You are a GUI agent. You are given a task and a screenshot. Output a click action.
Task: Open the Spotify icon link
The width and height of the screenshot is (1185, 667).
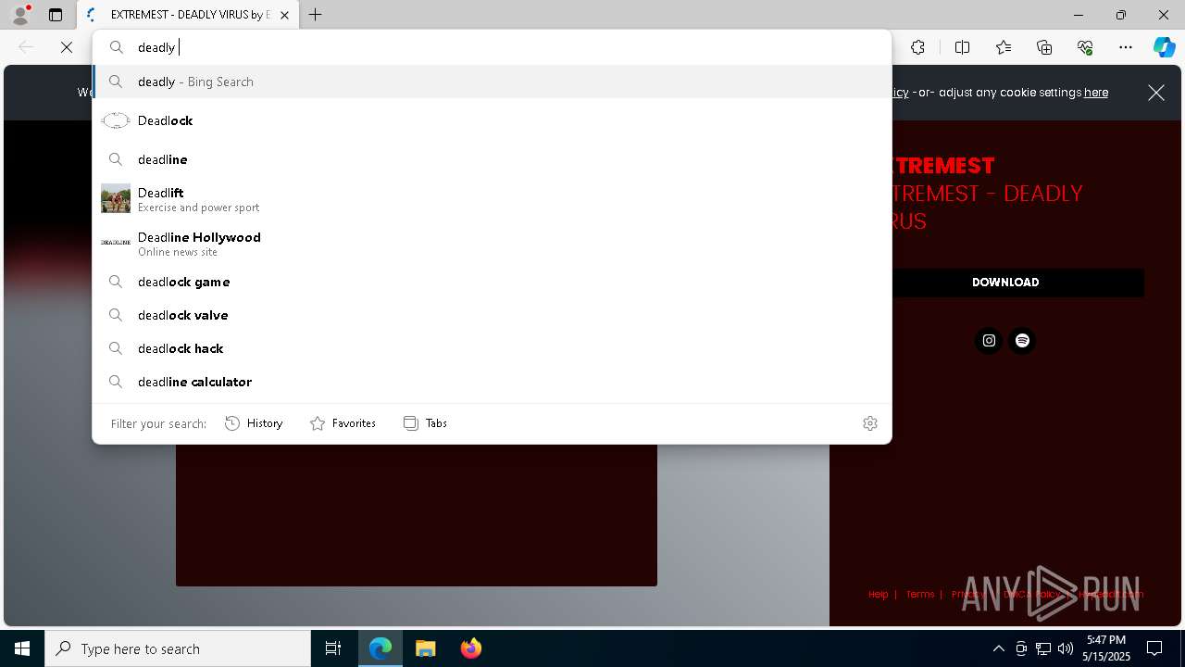pos(1022,341)
